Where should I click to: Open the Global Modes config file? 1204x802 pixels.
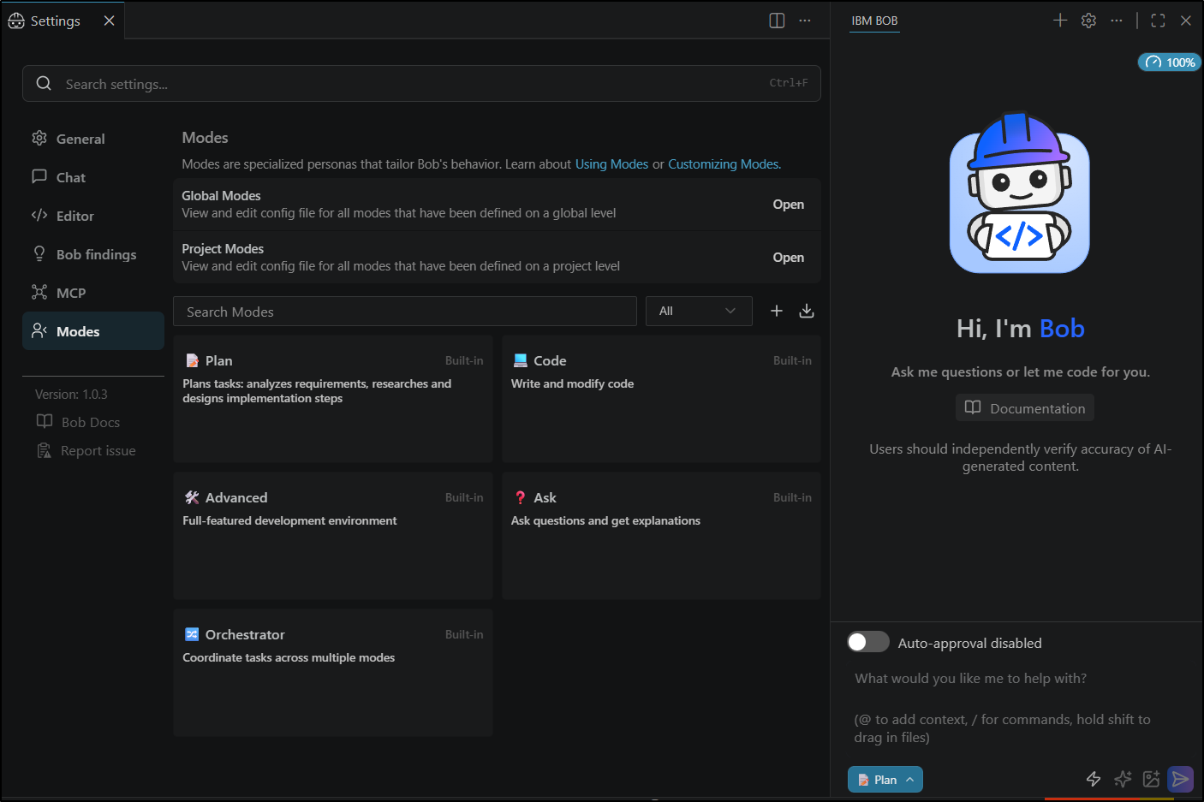788,205
